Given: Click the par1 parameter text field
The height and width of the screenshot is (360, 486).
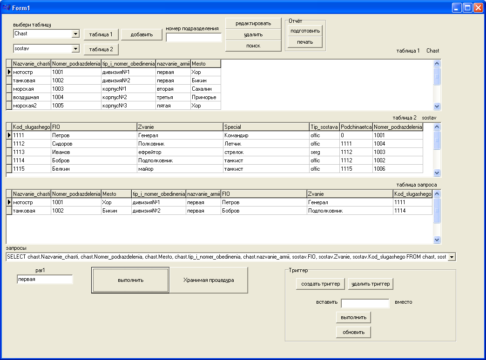Looking at the screenshot, I should tap(45, 280).
